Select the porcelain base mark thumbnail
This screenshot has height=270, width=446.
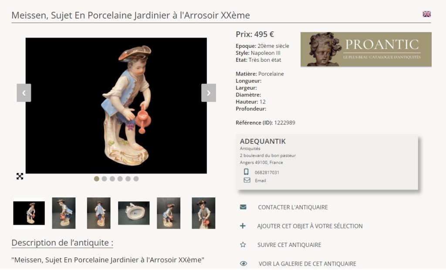134,213
